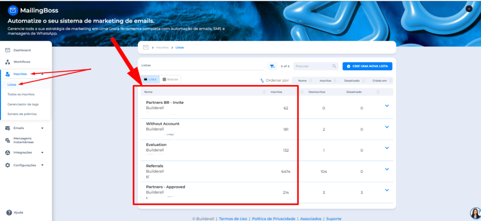Viewport: 481px width, 221px height.
Task: Switch to Lista view
Action: coord(150,80)
